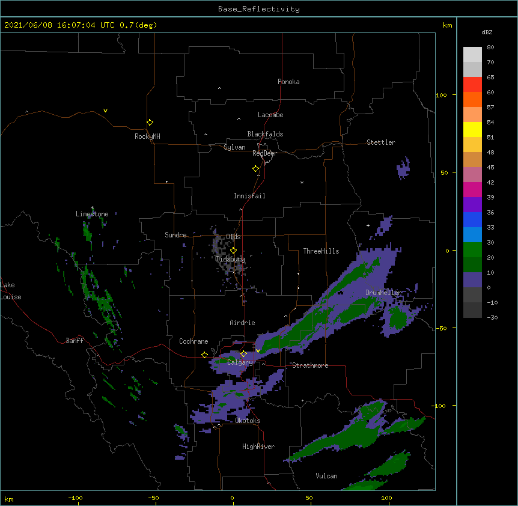
Task: Click the yellow marker below Cochrane label
Action: click(204, 355)
